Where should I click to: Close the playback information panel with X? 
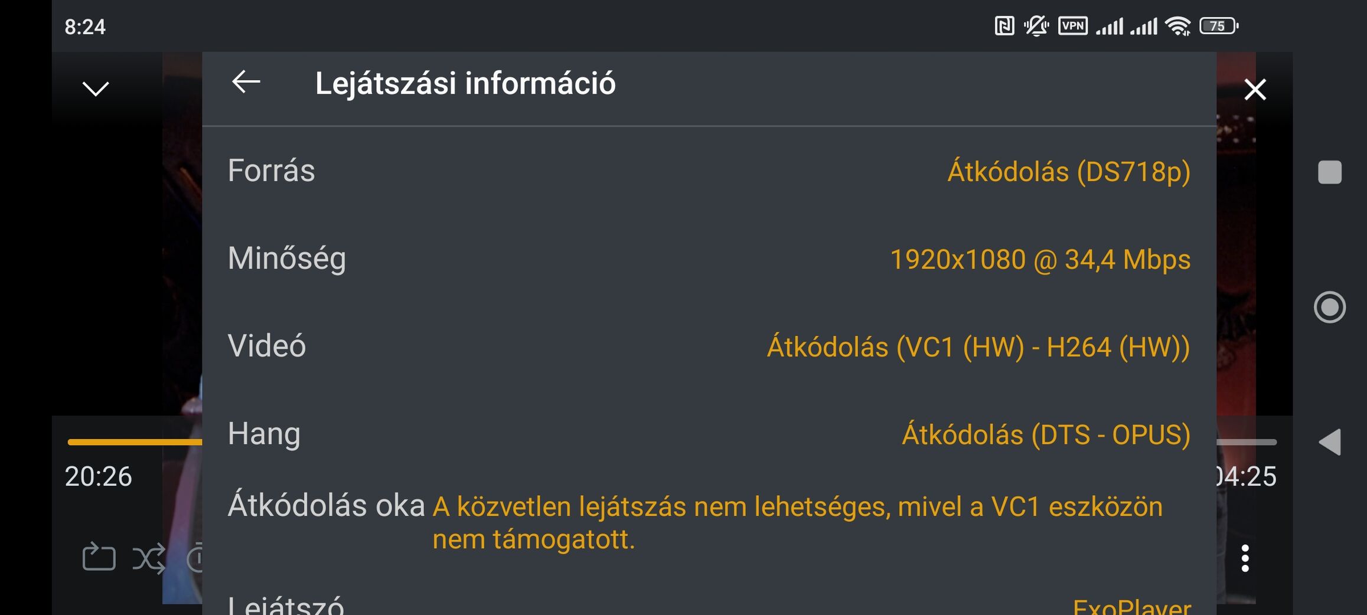[x=1255, y=90]
